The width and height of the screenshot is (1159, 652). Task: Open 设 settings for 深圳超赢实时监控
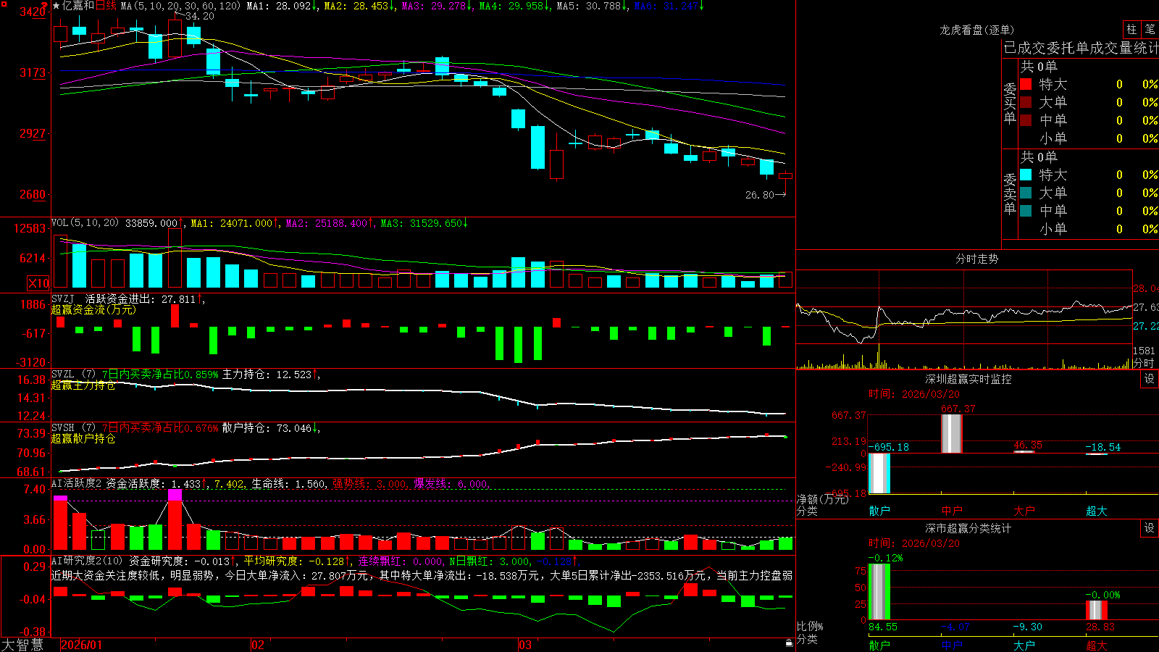coord(1150,379)
